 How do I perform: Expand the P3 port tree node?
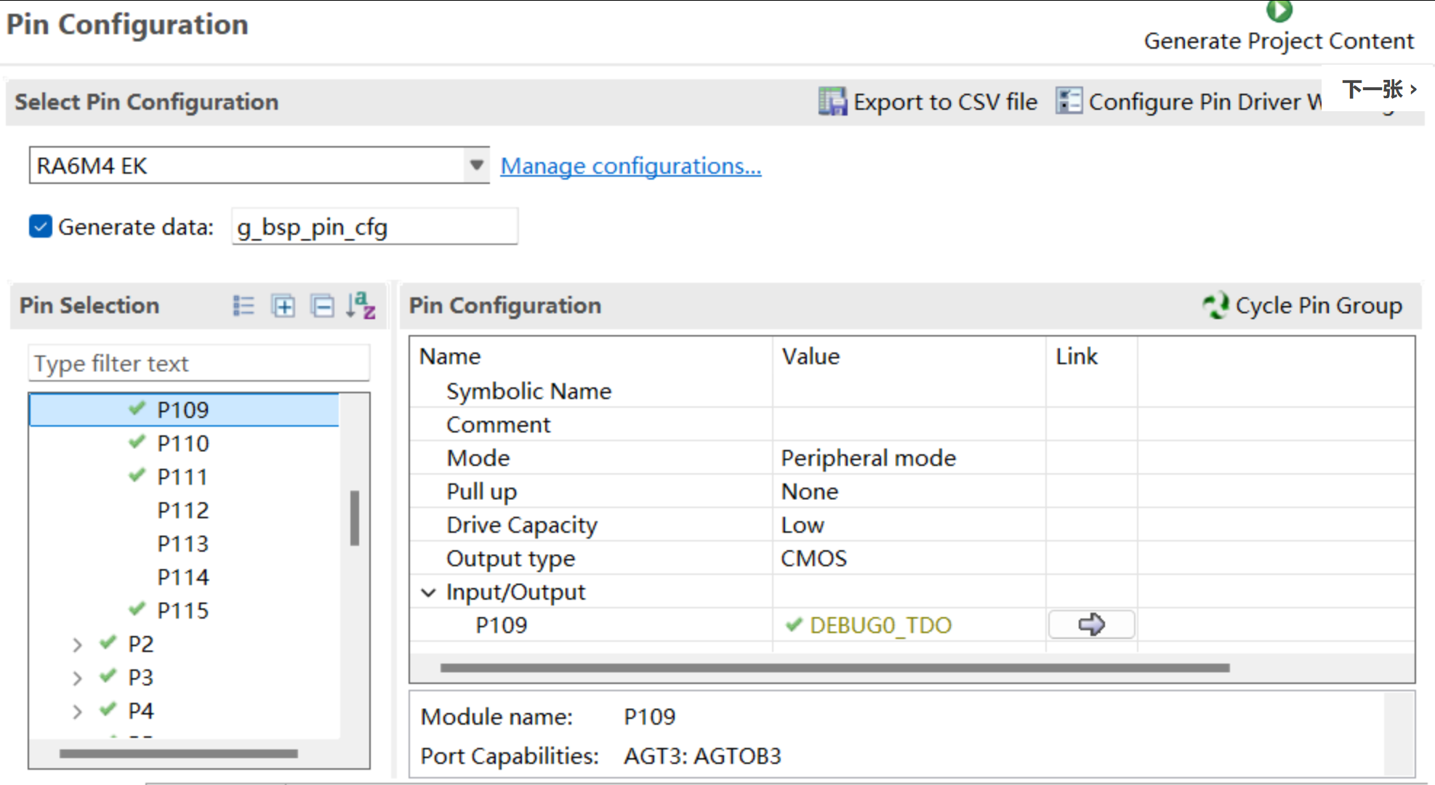click(x=77, y=678)
